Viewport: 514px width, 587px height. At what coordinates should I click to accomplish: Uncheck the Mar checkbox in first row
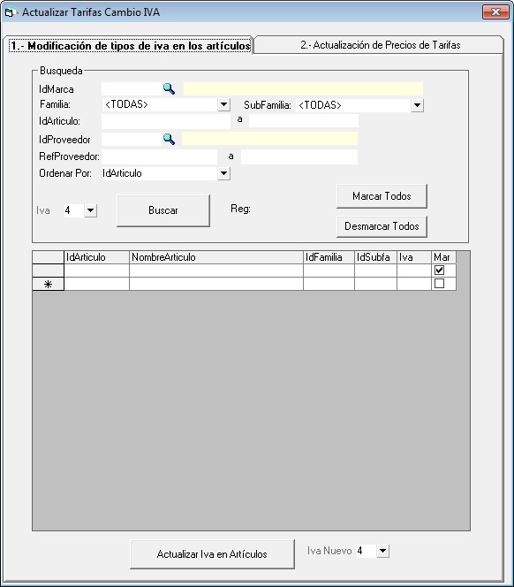click(x=440, y=270)
